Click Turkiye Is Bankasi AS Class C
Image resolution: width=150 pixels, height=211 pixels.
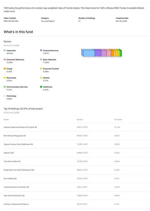16,204
